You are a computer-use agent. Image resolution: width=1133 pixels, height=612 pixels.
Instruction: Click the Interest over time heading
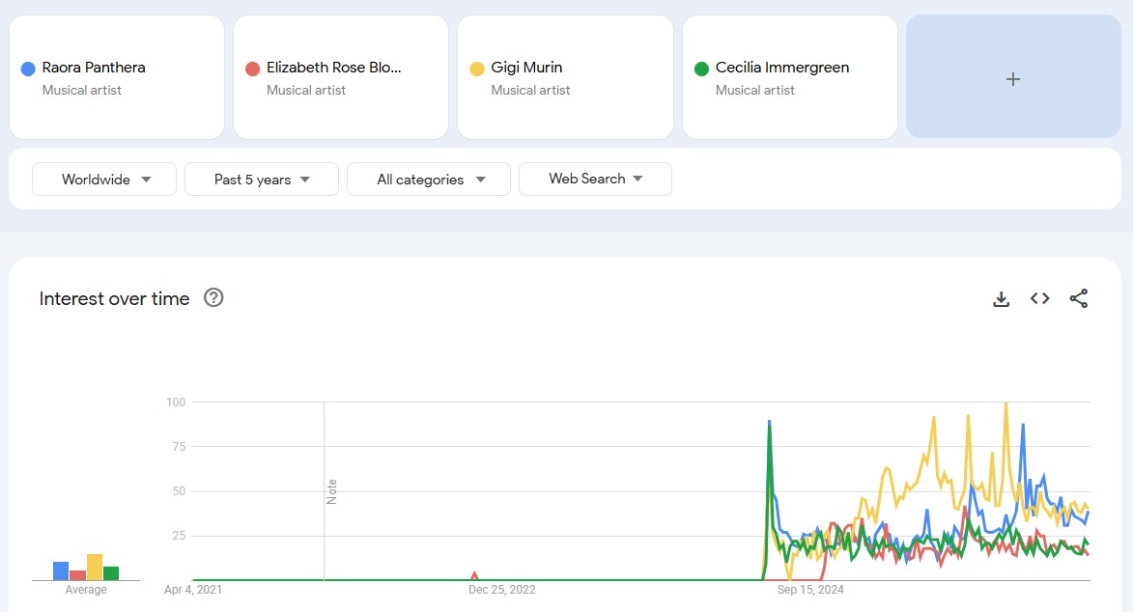[114, 298]
